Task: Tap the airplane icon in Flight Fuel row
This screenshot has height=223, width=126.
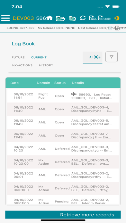Action: (74, 94)
